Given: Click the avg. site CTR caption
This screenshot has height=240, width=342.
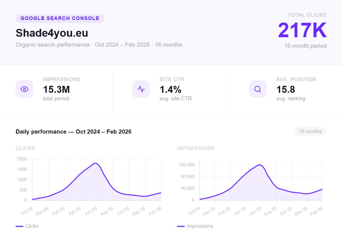Looking at the screenshot, I should coord(176,99).
